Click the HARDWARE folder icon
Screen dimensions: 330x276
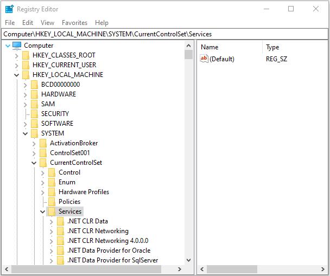(34, 94)
